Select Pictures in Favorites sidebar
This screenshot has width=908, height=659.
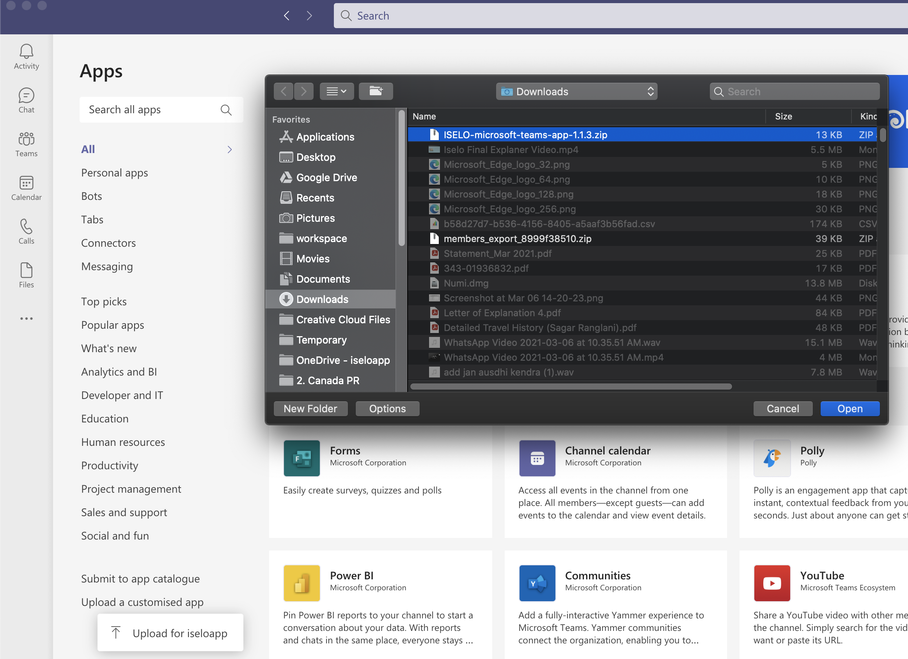(331, 218)
